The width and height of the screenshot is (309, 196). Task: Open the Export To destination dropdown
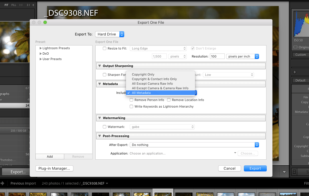110,34
